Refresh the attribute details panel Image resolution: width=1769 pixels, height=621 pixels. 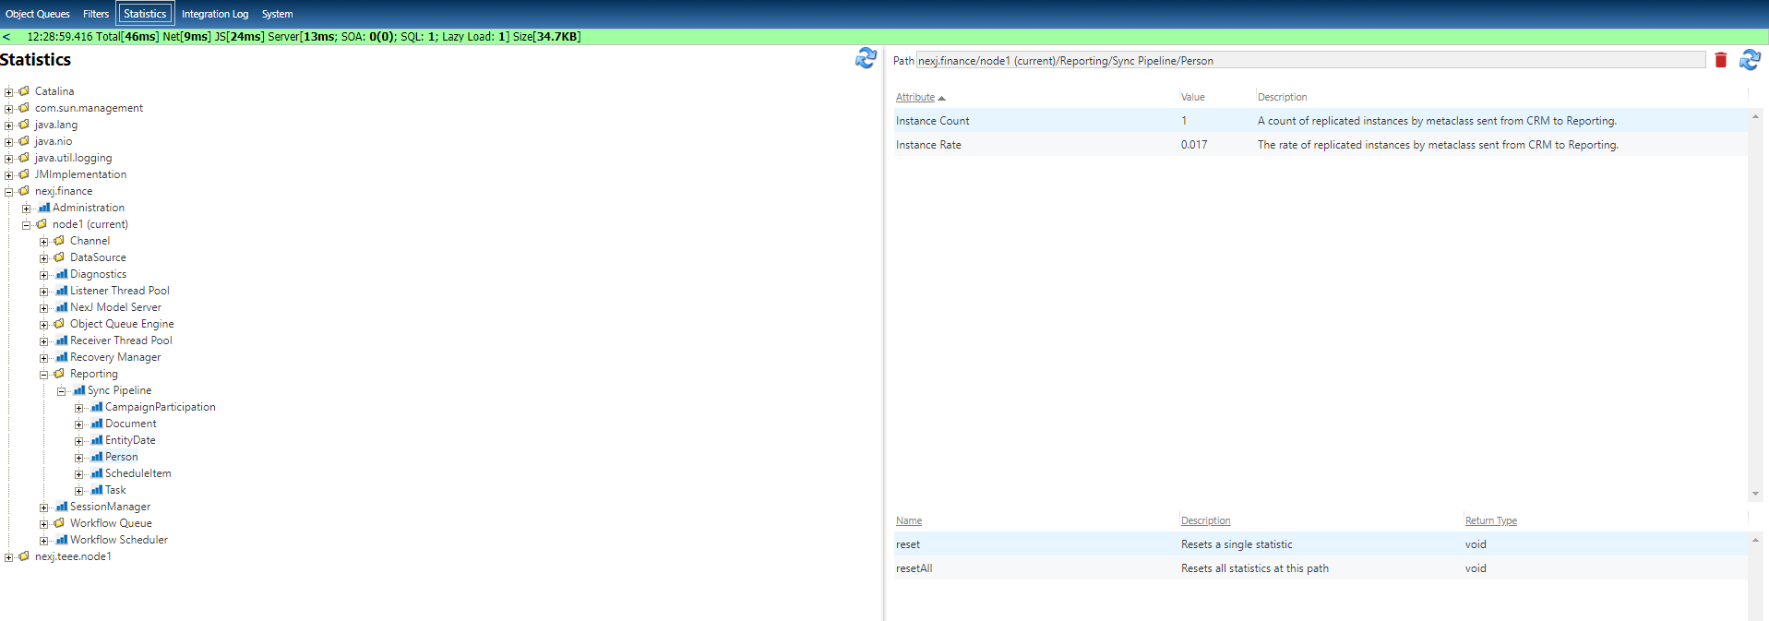1749,60
